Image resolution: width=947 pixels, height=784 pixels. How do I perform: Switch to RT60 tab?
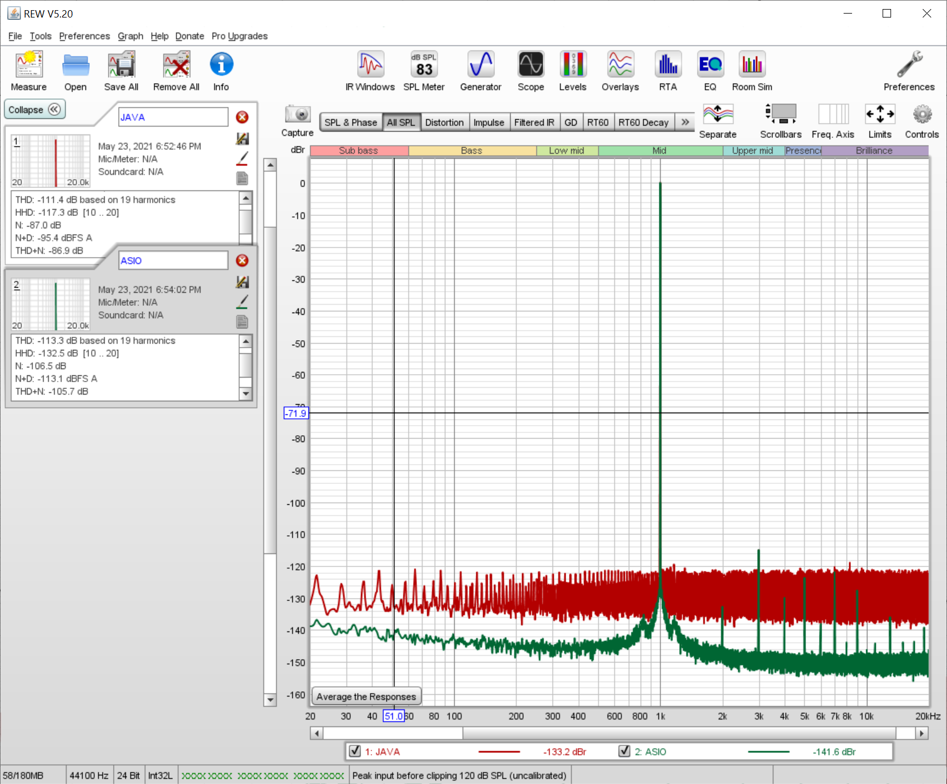(598, 123)
